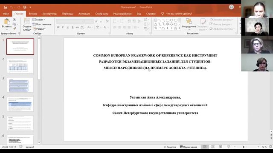Open the Конструктор tab
Viewport: 273px width, 153px height.
click(49, 14)
